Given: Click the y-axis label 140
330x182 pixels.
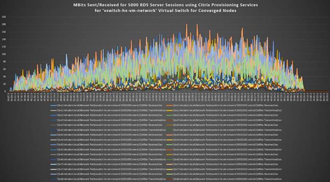Looking at the screenshot, I should (x=4, y=39).
